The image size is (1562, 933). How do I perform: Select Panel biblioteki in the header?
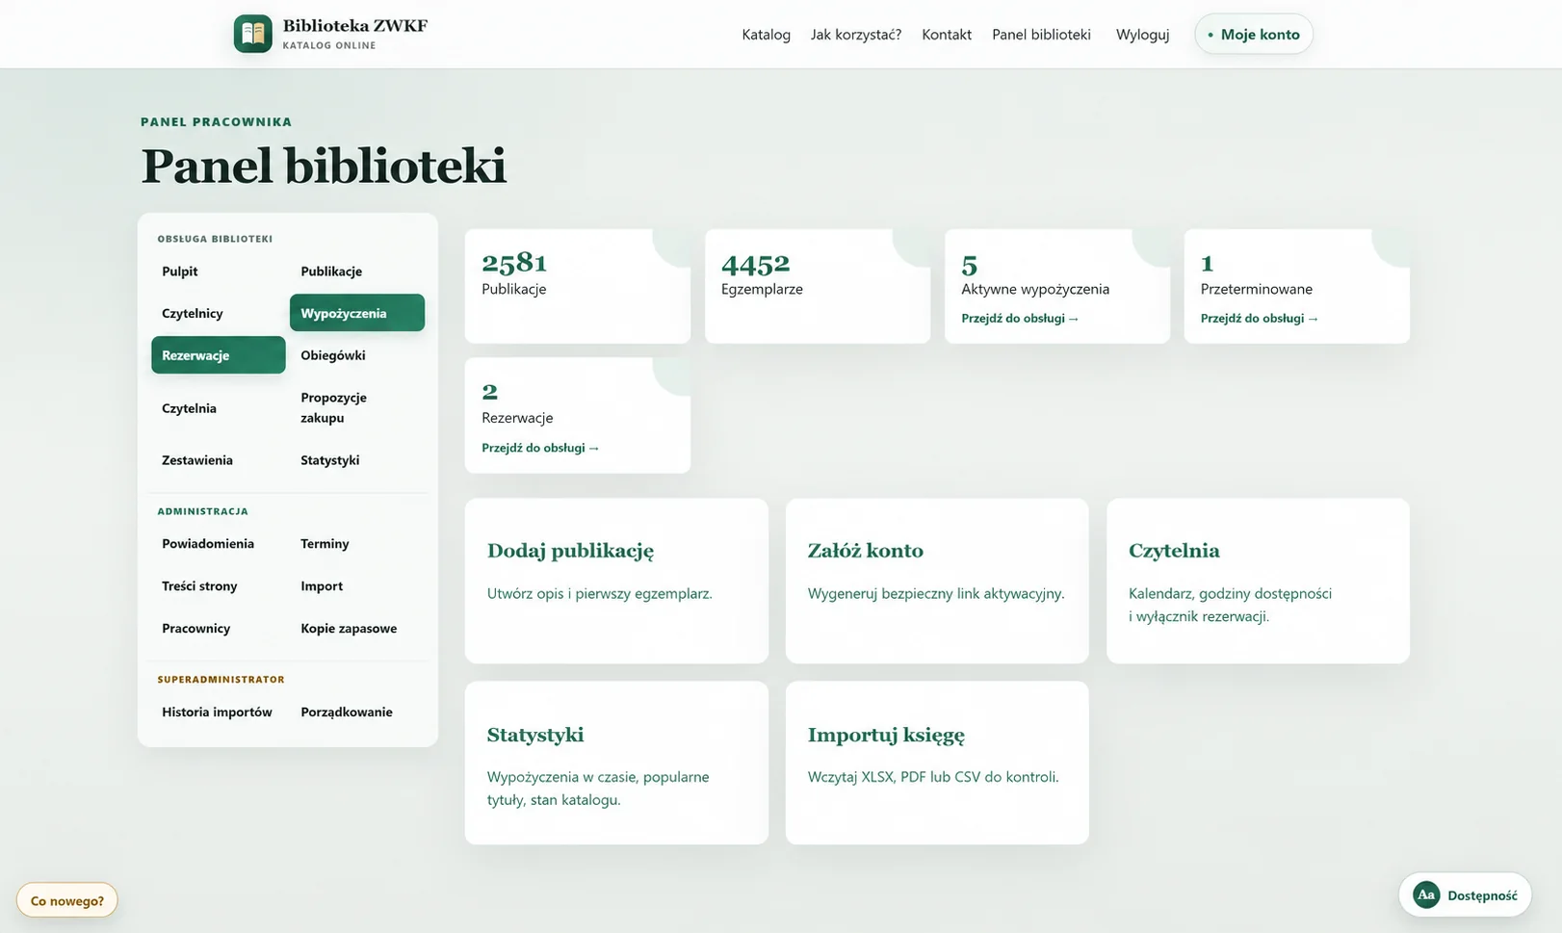(x=1041, y=35)
